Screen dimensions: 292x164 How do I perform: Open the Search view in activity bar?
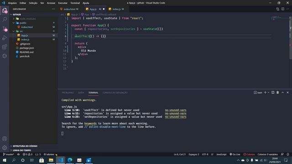tap(5, 19)
